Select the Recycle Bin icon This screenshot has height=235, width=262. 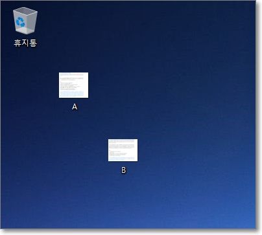25,21
